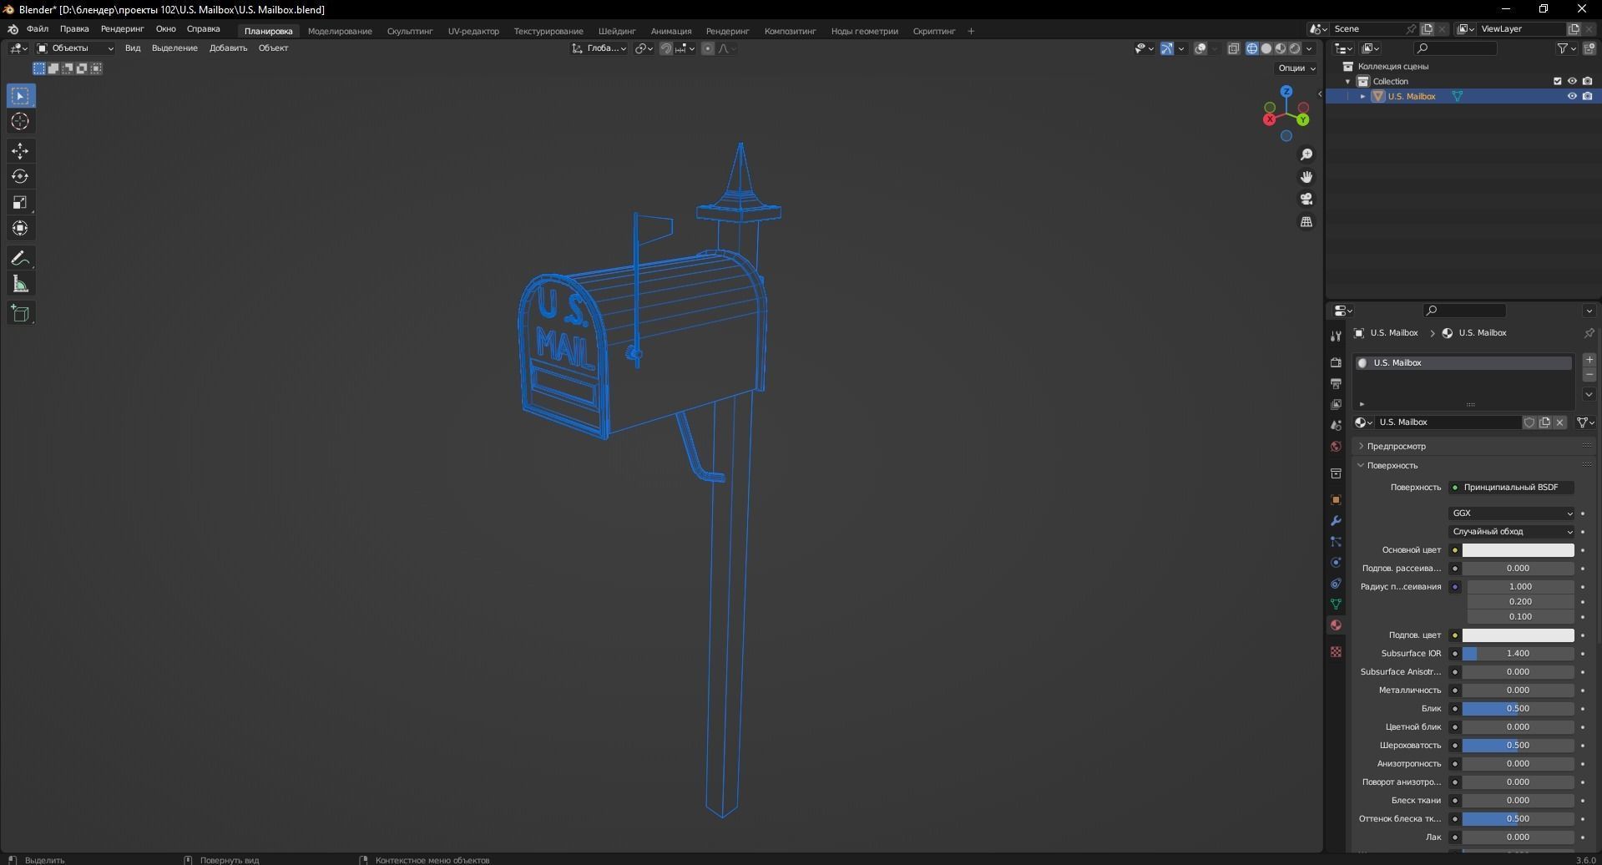
Task: Switch perspective/orthographic grid icon
Action: point(1306,221)
